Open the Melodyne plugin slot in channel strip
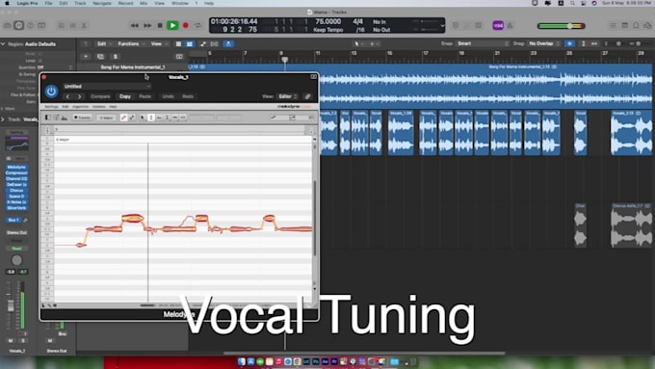This screenshot has height=369, width=655. coord(16,167)
